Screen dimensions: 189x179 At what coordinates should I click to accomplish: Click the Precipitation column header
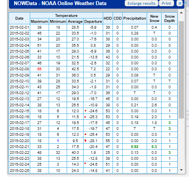(x=134, y=18)
